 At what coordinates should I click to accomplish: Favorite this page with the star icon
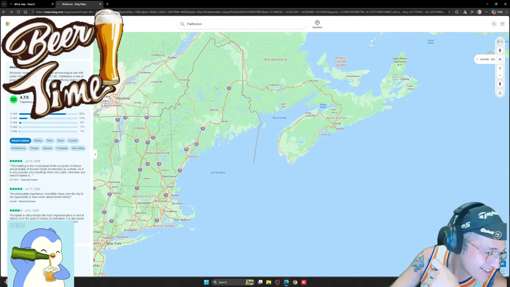449,12
